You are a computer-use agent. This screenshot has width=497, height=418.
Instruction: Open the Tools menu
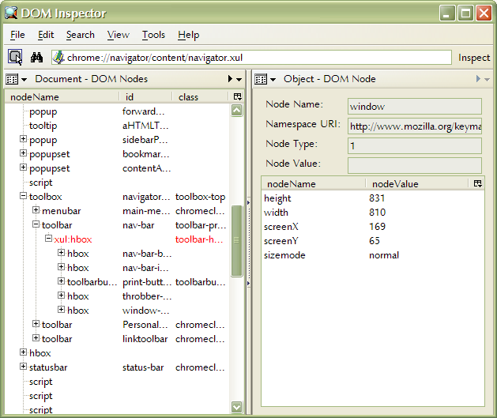[153, 35]
